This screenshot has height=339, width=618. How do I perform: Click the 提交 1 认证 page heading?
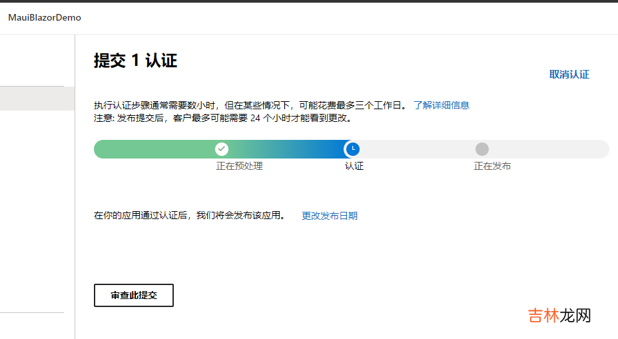[x=135, y=61]
